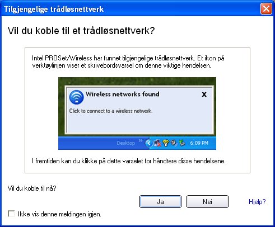Click the Nei button to decline
This screenshot has height=227, width=275.
[x=207, y=201]
